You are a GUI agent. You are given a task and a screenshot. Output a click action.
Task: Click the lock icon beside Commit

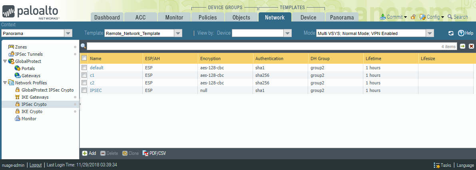(x=413, y=17)
